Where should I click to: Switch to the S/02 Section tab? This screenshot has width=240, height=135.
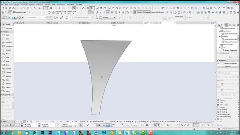pos(95,23)
